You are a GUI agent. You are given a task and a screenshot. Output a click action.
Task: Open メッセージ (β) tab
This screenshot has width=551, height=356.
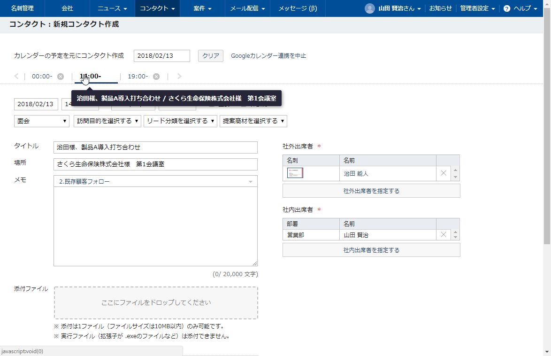pyautogui.click(x=298, y=8)
